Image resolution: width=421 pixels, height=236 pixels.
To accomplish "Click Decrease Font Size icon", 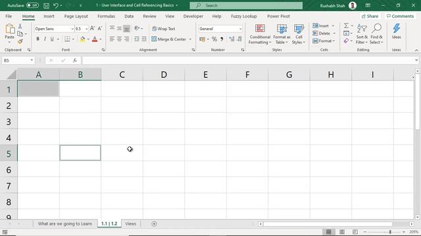I will (100, 28).
